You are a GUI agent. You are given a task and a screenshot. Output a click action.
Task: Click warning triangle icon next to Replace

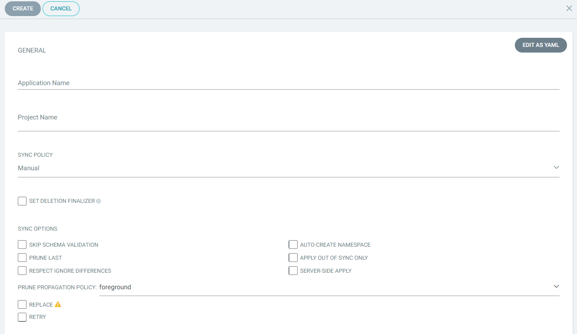pyautogui.click(x=58, y=304)
